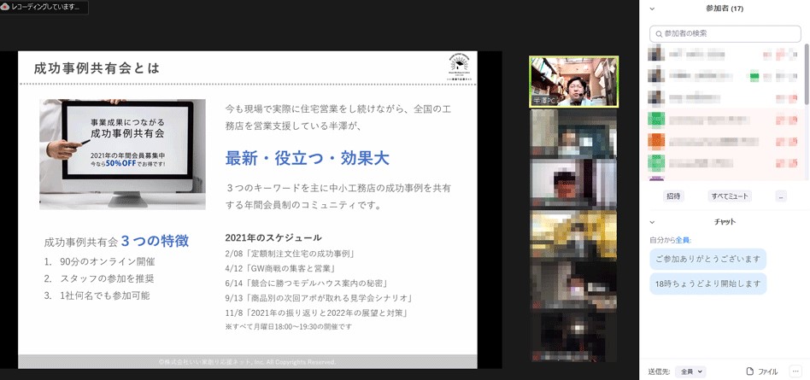Select the active speaker video thumbnail 半澤PC

[573, 82]
